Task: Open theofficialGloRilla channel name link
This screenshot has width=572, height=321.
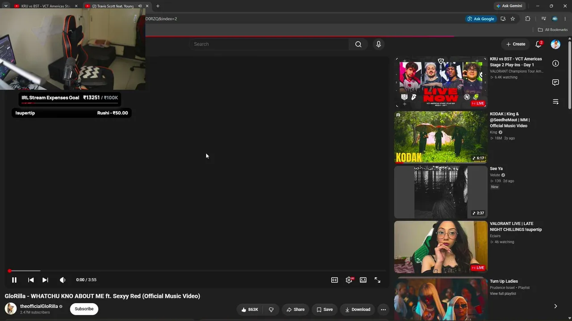Action: click(x=39, y=306)
